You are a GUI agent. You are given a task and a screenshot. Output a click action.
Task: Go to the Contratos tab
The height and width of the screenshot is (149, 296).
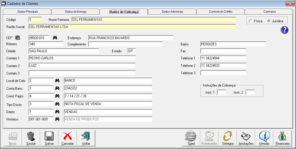point(269,12)
